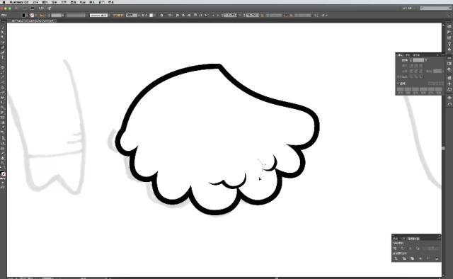The height and width of the screenshot is (279, 453).
Task: Choose Round Join corner in Stroke panel
Action: pos(416,71)
